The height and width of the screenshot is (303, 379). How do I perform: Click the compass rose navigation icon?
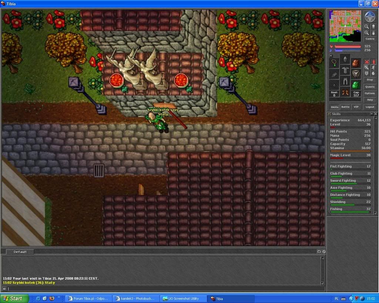(x=370, y=16)
